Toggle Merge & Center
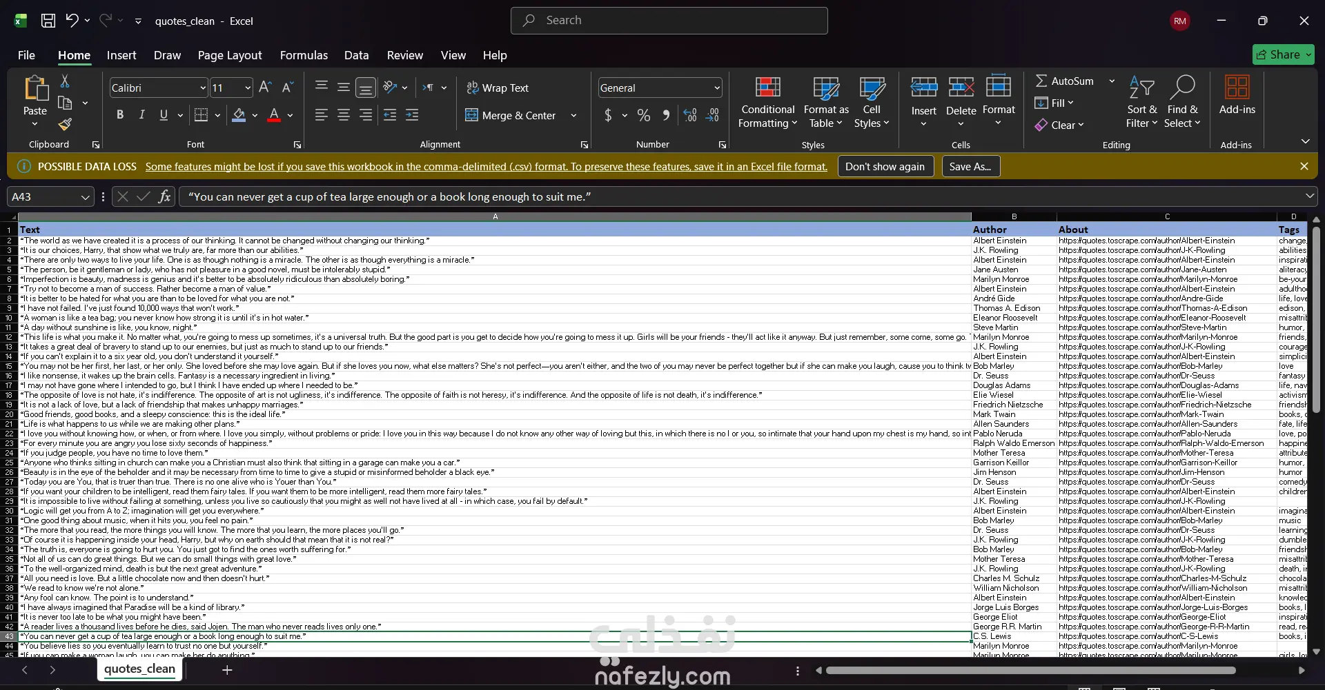The image size is (1325, 690). click(511, 115)
